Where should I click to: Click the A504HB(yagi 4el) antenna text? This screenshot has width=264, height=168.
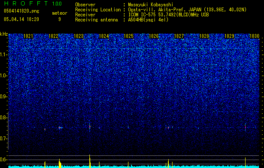pyautogui.click(x=148, y=20)
